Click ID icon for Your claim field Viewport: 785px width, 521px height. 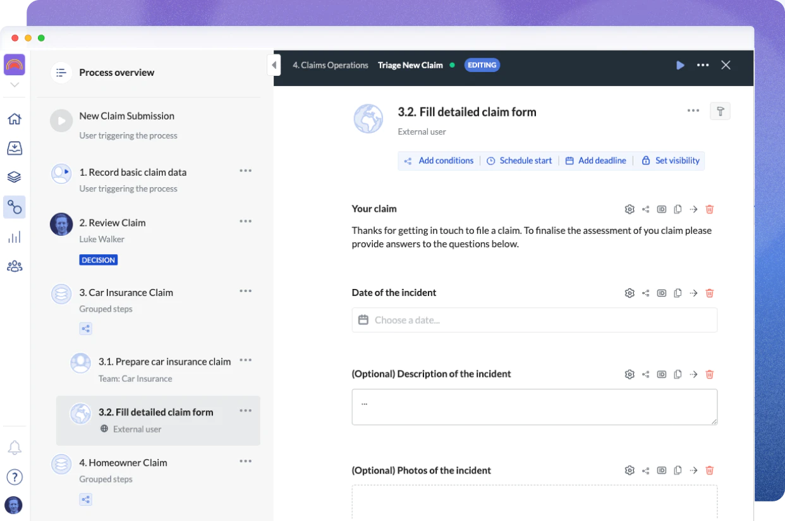pos(662,209)
